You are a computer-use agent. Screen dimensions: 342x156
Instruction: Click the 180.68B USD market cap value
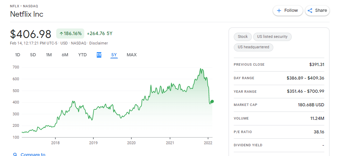point(311,105)
